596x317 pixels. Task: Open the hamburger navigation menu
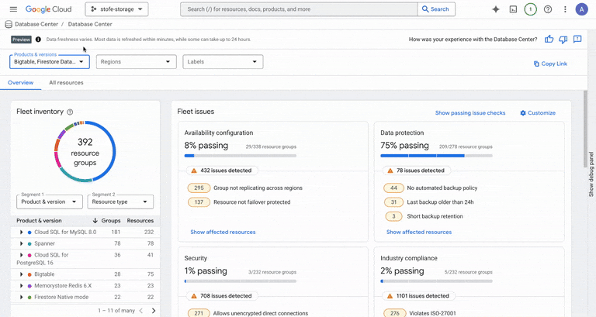click(13, 9)
